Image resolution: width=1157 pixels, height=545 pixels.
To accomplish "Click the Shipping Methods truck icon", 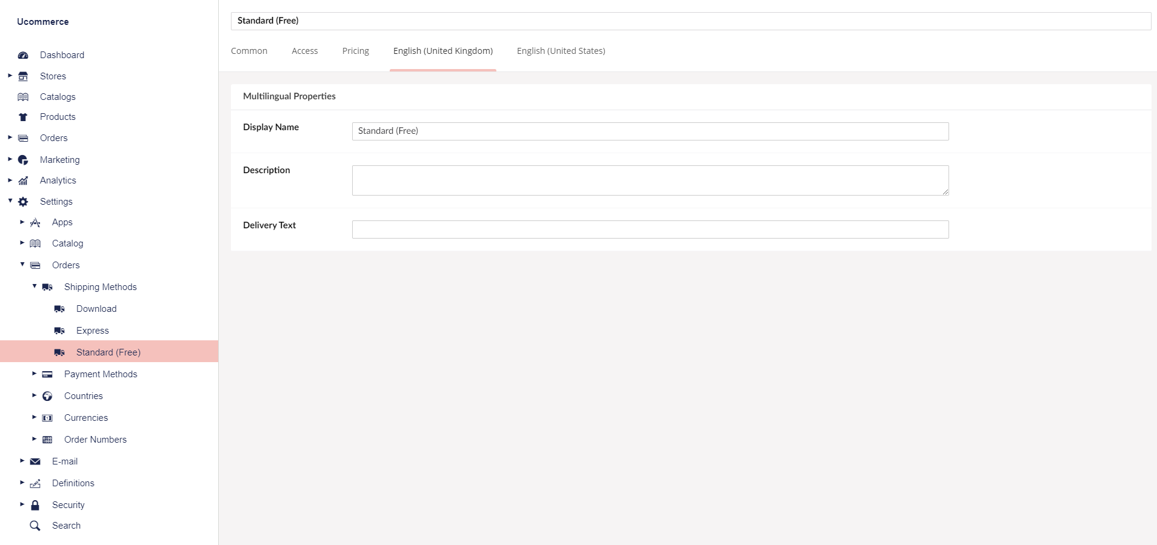I will pyautogui.click(x=47, y=287).
